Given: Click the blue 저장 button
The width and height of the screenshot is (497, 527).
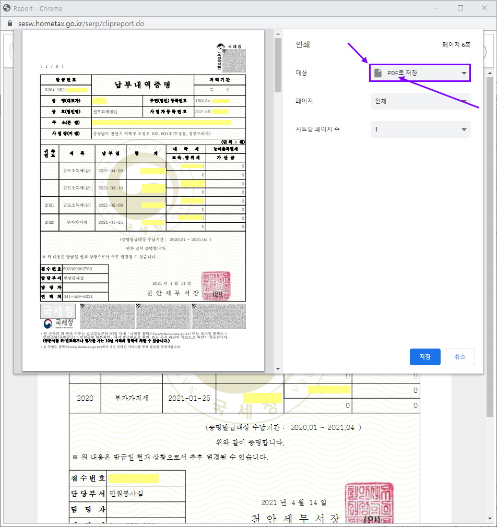Looking at the screenshot, I should [x=425, y=356].
